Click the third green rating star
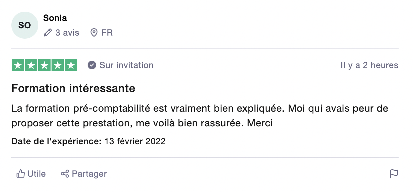 [x=44, y=65]
